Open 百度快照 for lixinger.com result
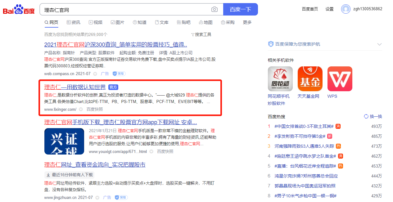 pyautogui.click(x=95, y=109)
